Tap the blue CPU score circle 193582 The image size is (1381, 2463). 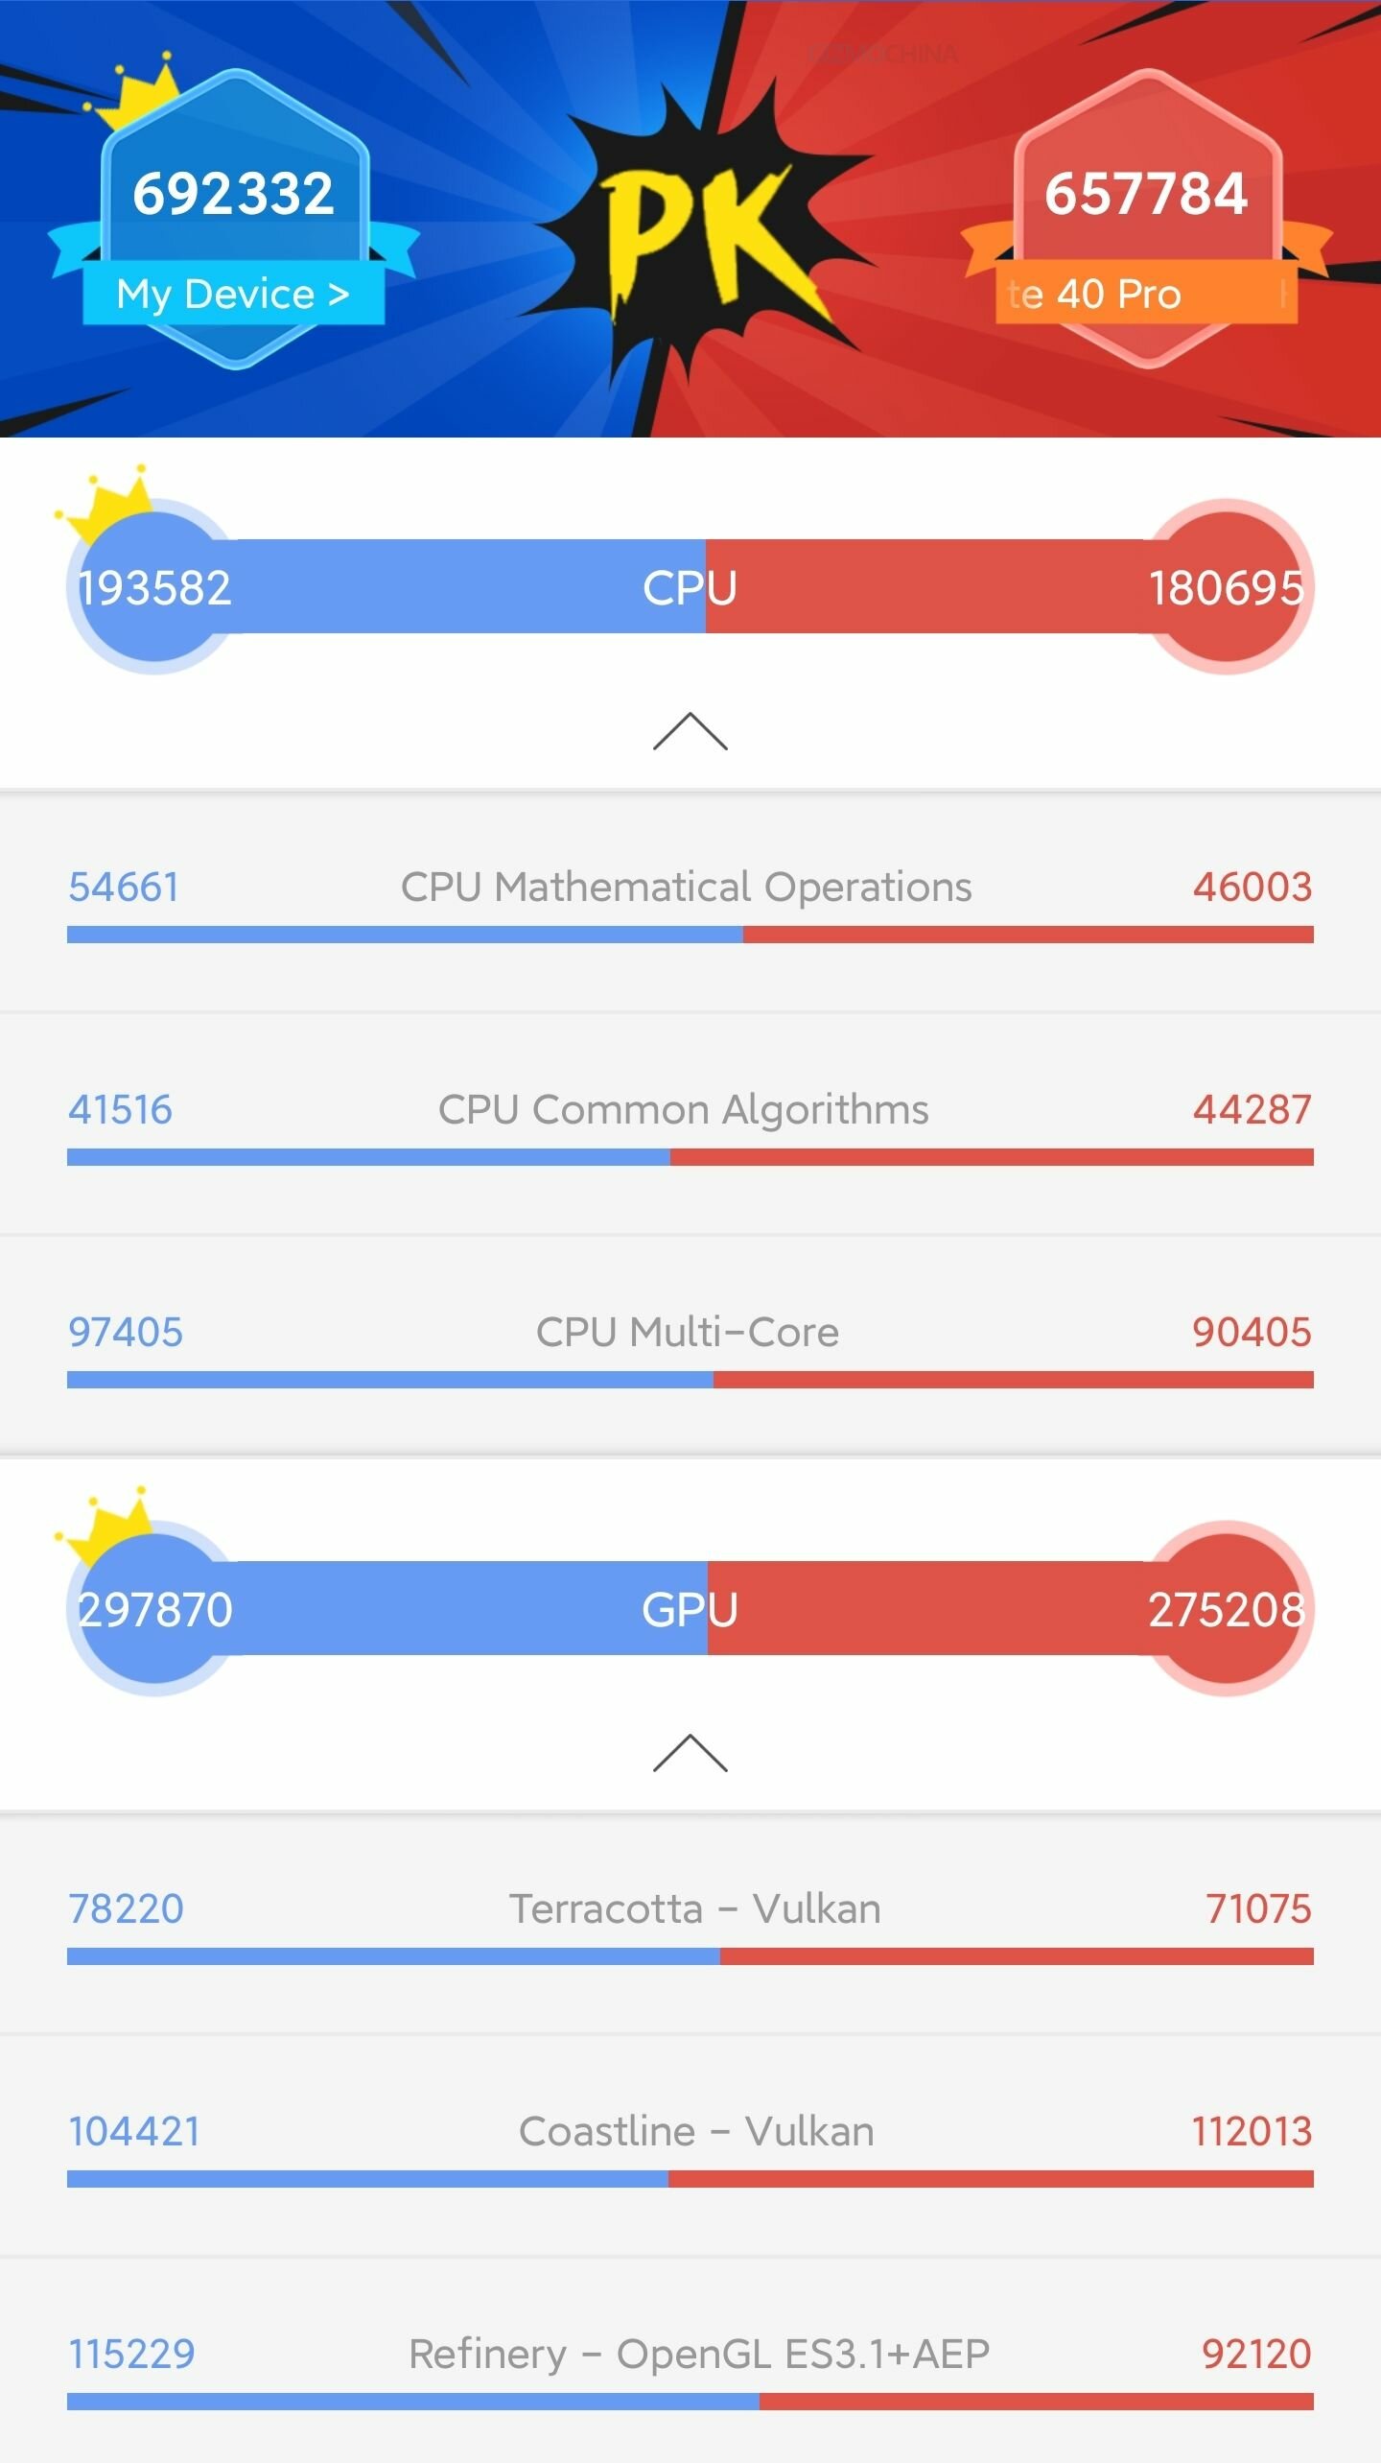(x=153, y=586)
